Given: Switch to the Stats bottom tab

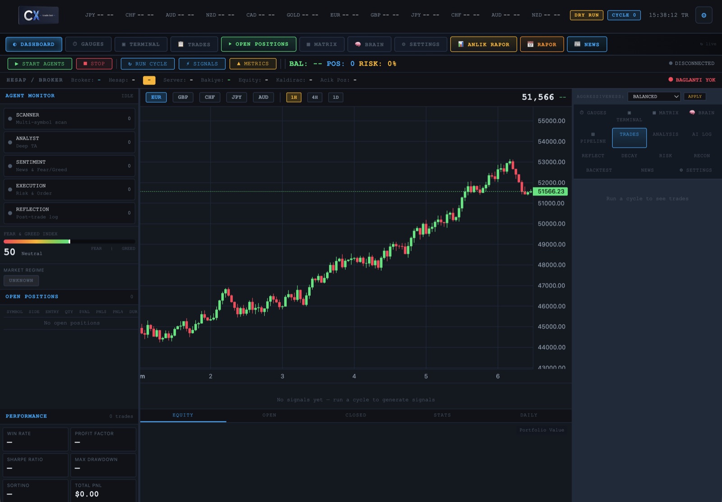Looking at the screenshot, I should click(442, 415).
